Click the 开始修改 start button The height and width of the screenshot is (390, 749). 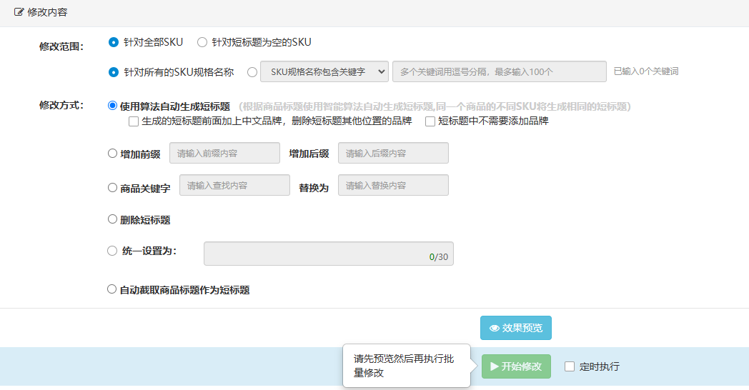click(515, 366)
